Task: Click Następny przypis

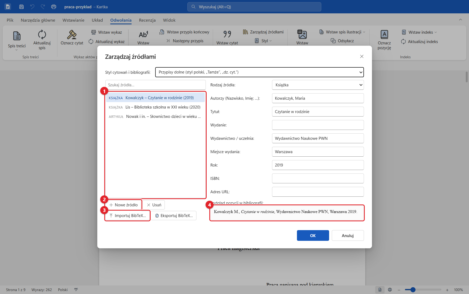Action: tap(185, 41)
